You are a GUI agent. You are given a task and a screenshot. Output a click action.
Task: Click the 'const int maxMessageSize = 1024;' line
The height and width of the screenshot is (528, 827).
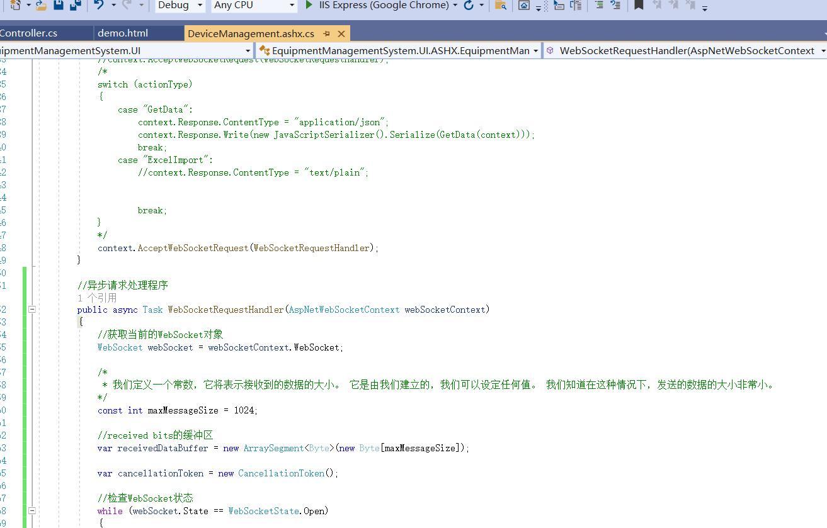coord(178,410)
